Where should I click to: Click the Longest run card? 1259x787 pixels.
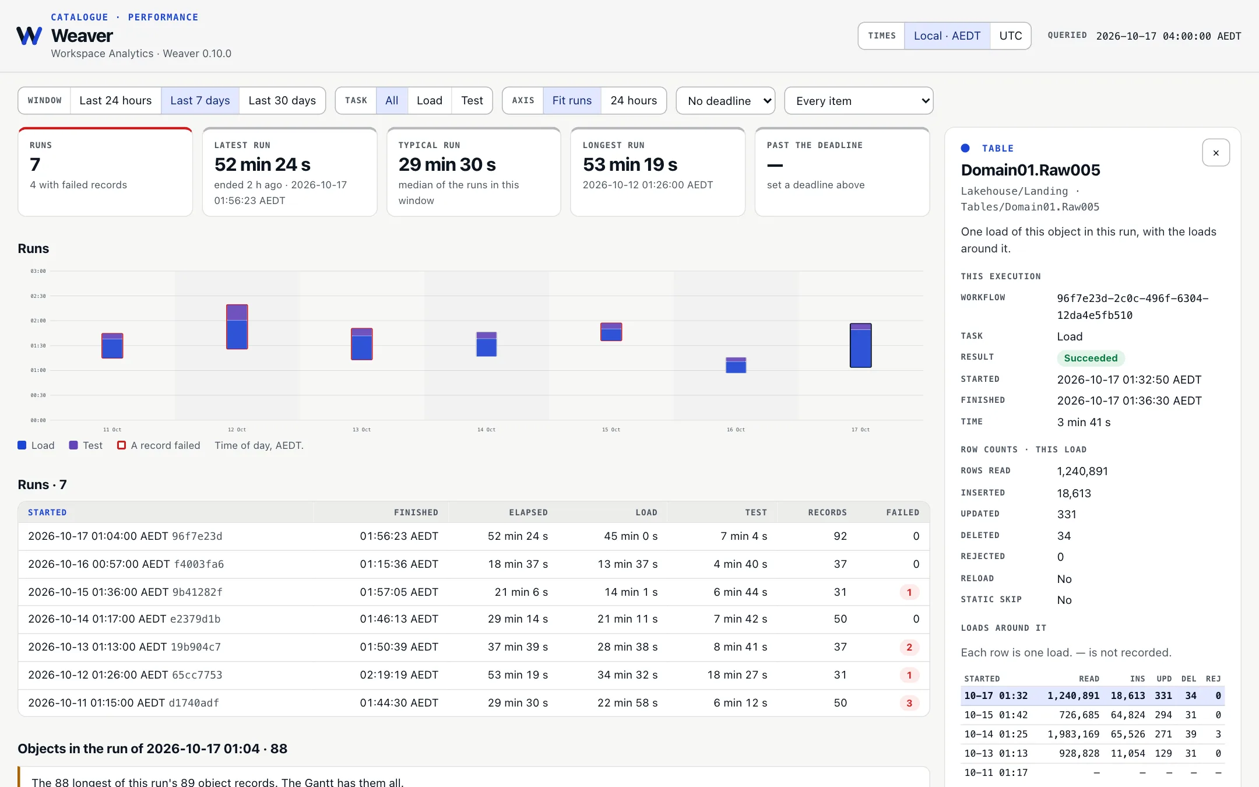click(x=657, y=172)
